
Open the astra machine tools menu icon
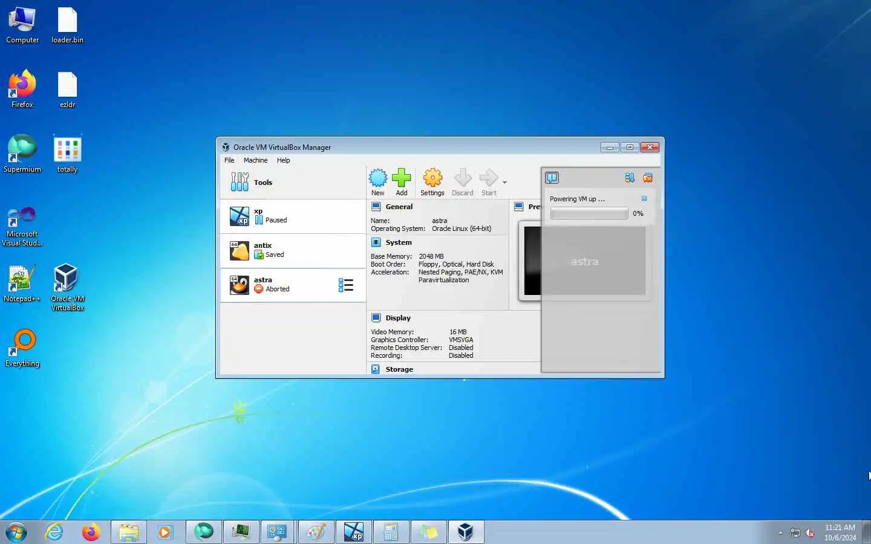pos(346,285)
